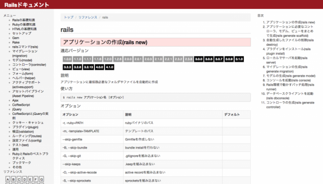The image size is (323, 184).
Task: Open 検証(validation) sidebar link
Action: pyautogui.click(x=23, y=132)
